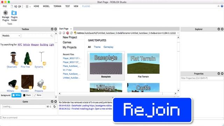Select the Propane tank model
Image resolution: width=224 pixels, height=126 pixels.
tap(41, 84)
